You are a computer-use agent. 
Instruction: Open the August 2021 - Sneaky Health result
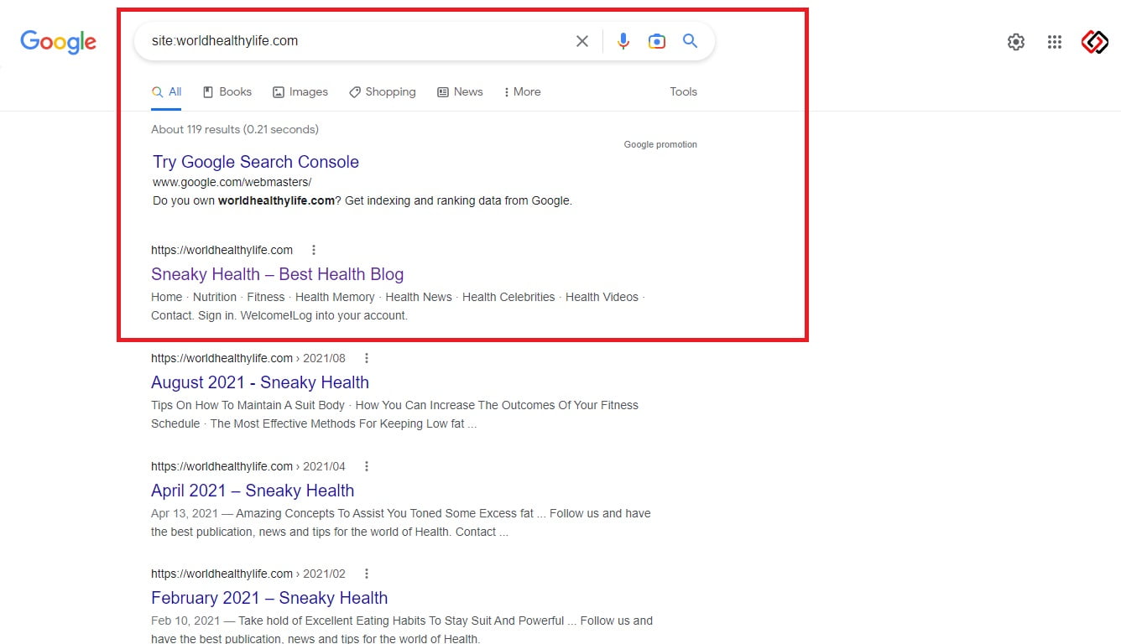(x=260, y=382)
